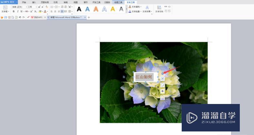Switch to the 开始 ribbon tab
Image resolution: width=254 pixels, height=135 pixels.
[x=24, y=2]
